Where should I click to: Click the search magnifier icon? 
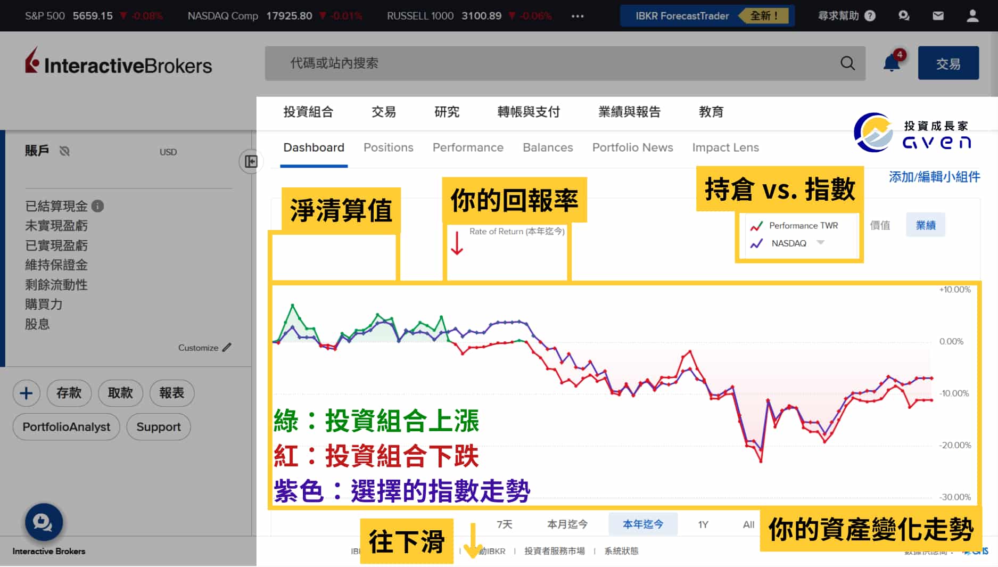847,63
